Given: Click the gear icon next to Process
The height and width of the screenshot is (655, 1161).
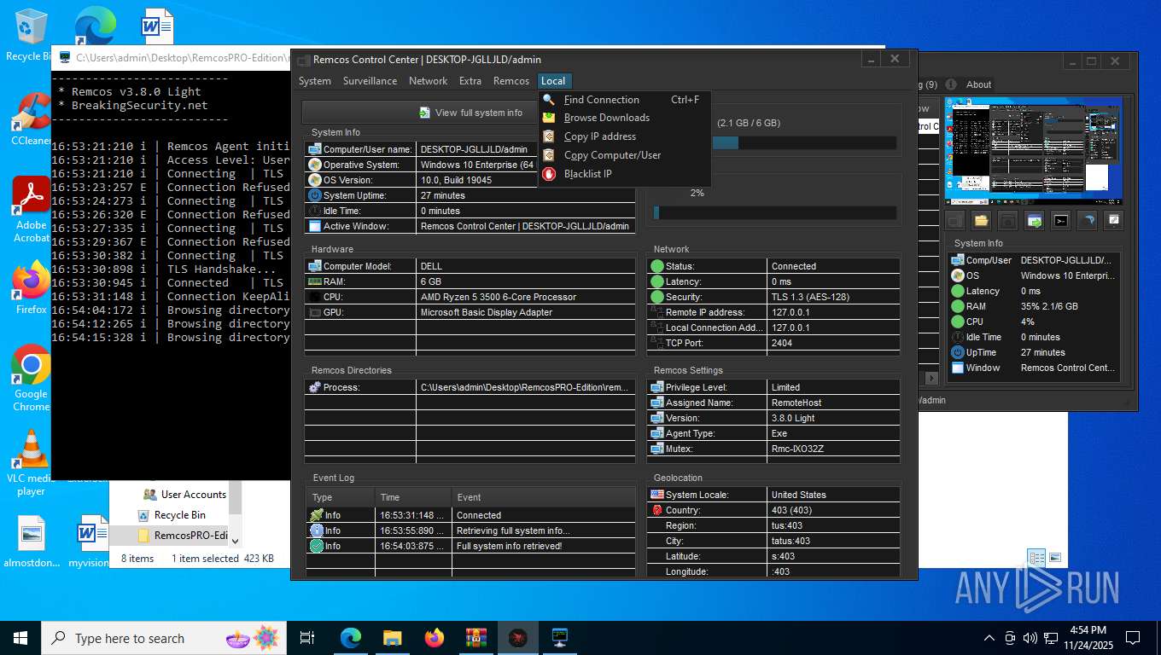Looking at the screenshot, I should coord(315,387).
